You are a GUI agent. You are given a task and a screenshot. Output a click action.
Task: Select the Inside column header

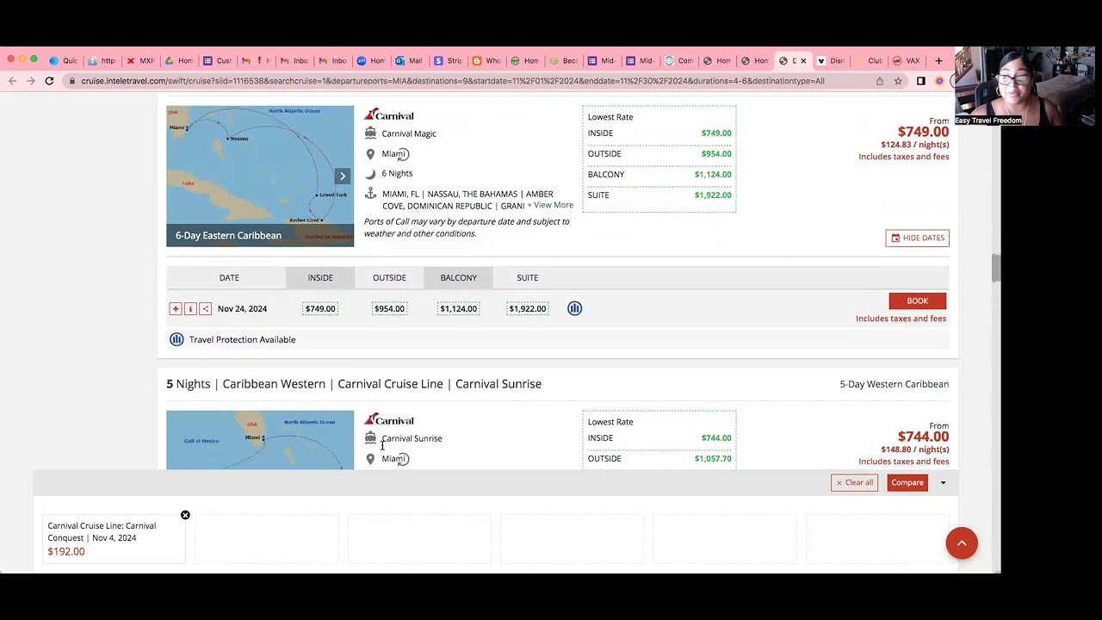(x=320, y=277)
